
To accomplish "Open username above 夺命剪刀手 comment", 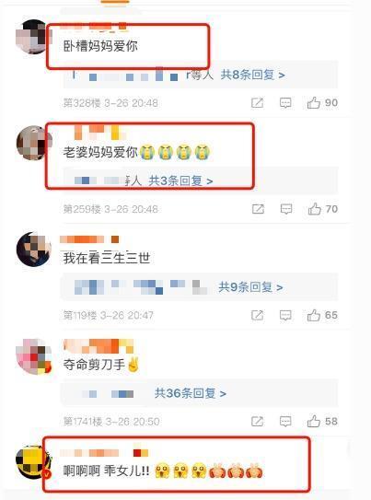I will point(99,346).
